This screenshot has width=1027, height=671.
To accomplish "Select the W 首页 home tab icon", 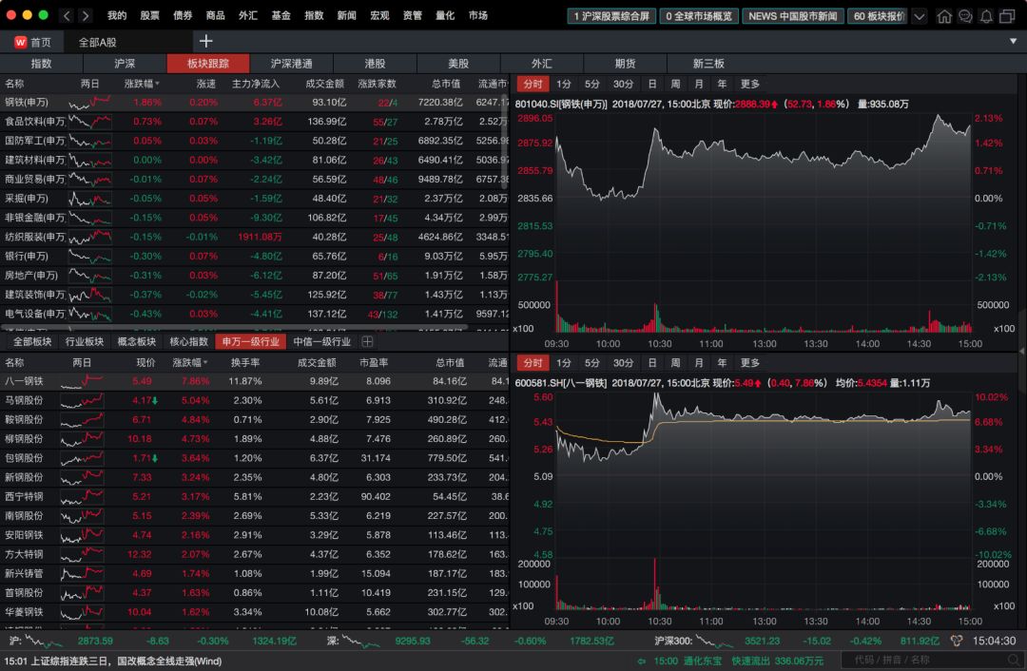I will (19, 42).
